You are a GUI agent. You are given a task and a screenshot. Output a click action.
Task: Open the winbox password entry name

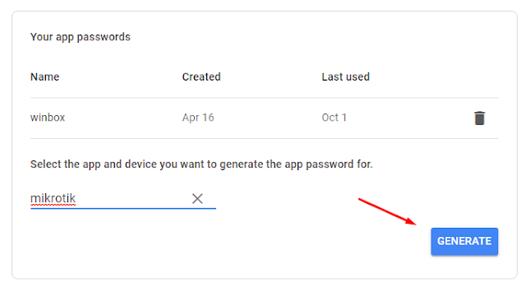coord(48,118)
